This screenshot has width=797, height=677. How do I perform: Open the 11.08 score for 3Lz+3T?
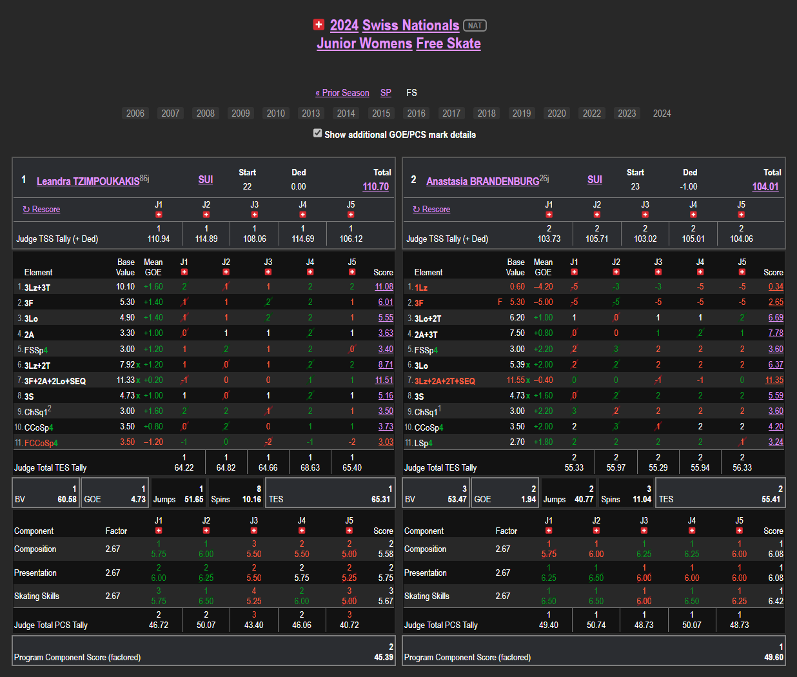point(384,287)
